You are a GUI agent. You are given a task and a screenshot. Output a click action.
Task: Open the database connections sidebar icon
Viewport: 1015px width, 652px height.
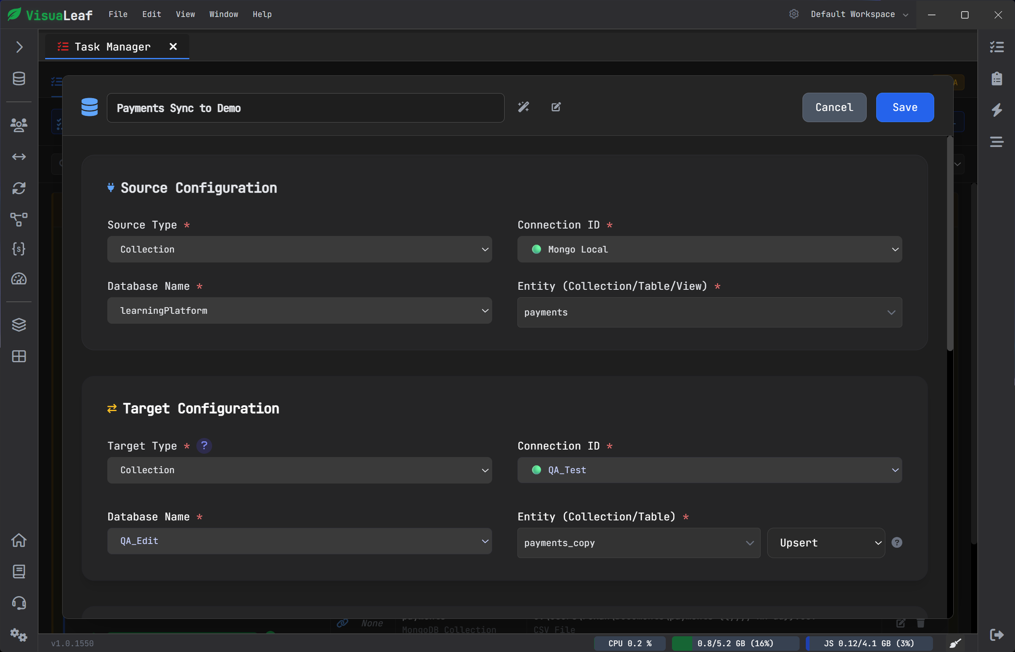19,78
